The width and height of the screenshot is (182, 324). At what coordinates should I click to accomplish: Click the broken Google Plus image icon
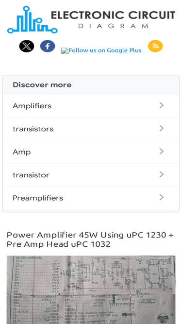click(x=65, y=51)
